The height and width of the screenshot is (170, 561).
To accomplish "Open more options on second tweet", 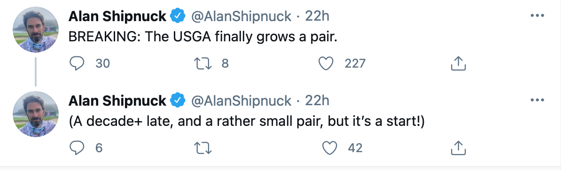I will tap(537, 100).
